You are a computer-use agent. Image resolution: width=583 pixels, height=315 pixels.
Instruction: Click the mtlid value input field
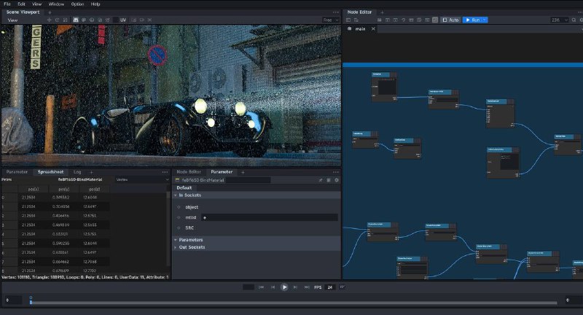(270, 217)
